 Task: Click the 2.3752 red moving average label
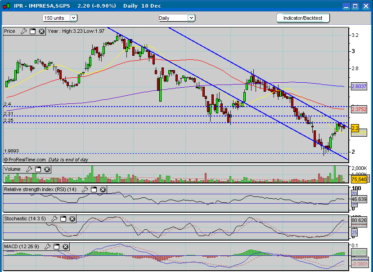(358, 109)
